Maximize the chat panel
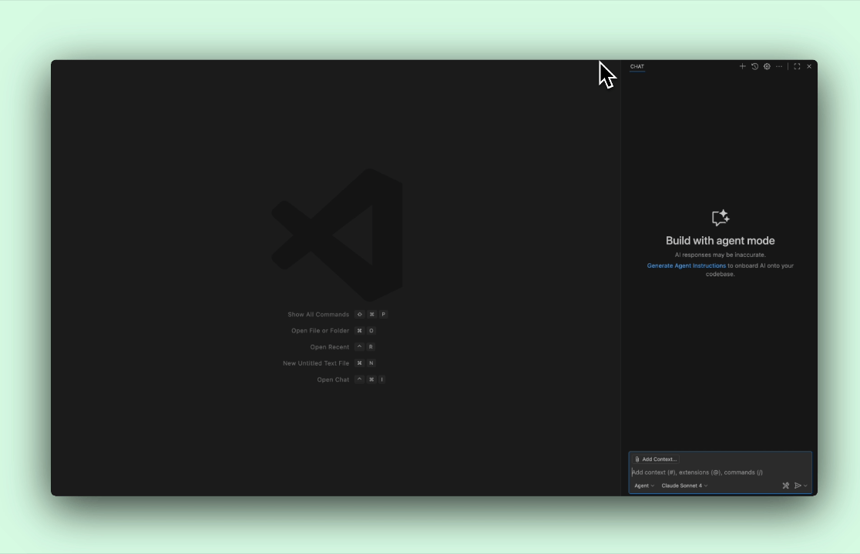The width and height of the screenshot is (860, 554). point(797,66)
